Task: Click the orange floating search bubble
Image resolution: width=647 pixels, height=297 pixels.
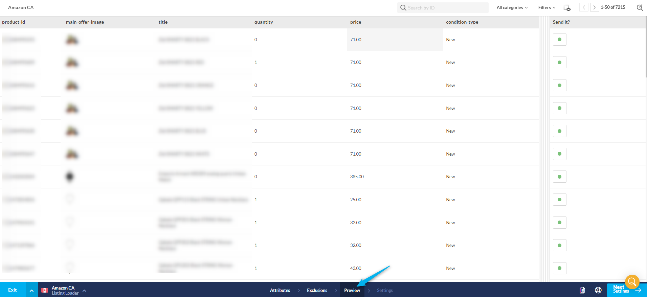Action: point(632,281)
